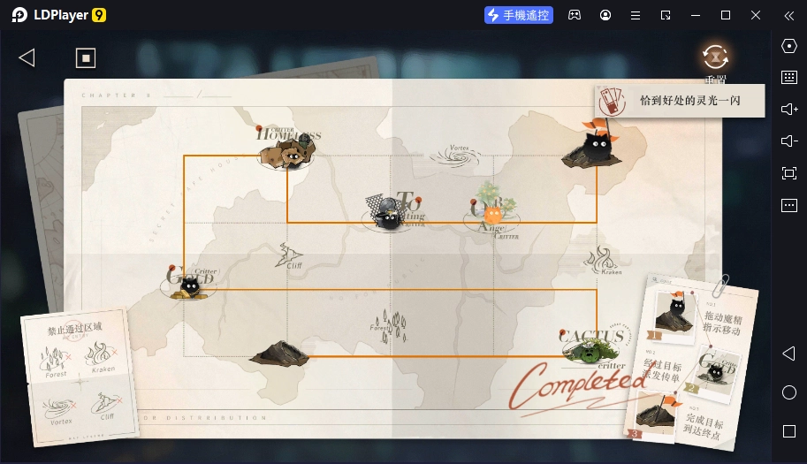807x464 pixels.
Task: Click the game back arrow icon
Action: (27, 58)
